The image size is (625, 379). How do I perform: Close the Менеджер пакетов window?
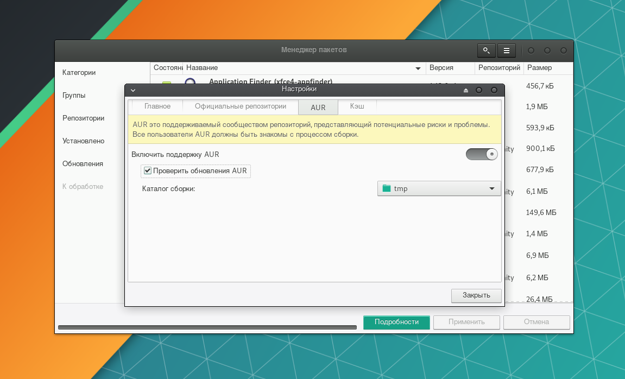[564, 50]
